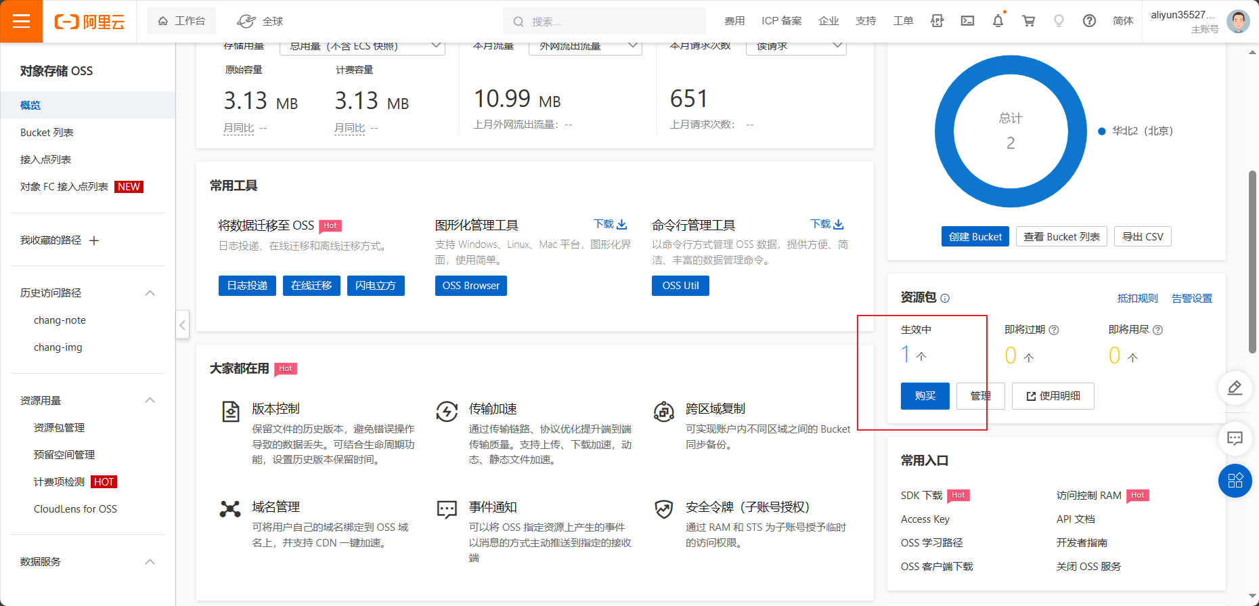This screenshot has height=606, width=1259.
Task: Click help icon beside 即将过期
Action: coord(1054,330)
